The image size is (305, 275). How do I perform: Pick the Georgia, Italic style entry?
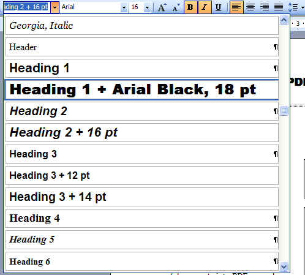tap(142, 26)
